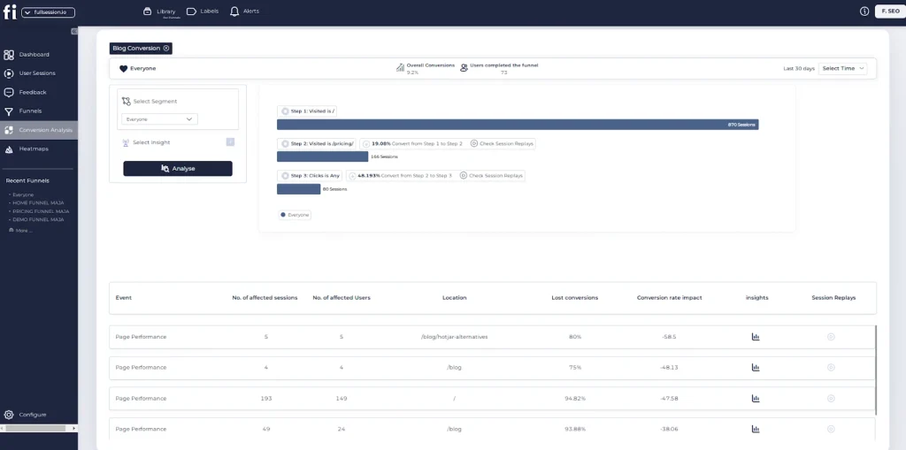Open the F. SEO account button
Image resolution: width=906 pixels, height=450 pixels.
click(x=890, y=11)
